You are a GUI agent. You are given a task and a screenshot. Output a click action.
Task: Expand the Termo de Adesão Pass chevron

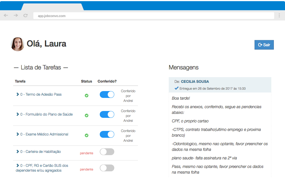pyautogui.click(x=18, y=94)
